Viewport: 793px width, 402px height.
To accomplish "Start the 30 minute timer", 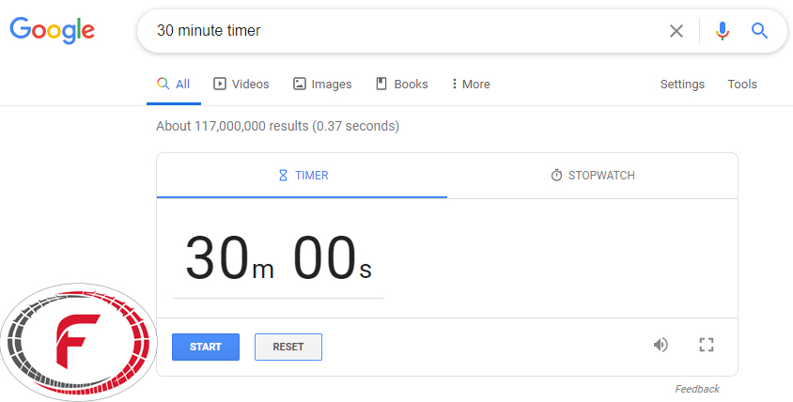I will (x=206, y=347).
